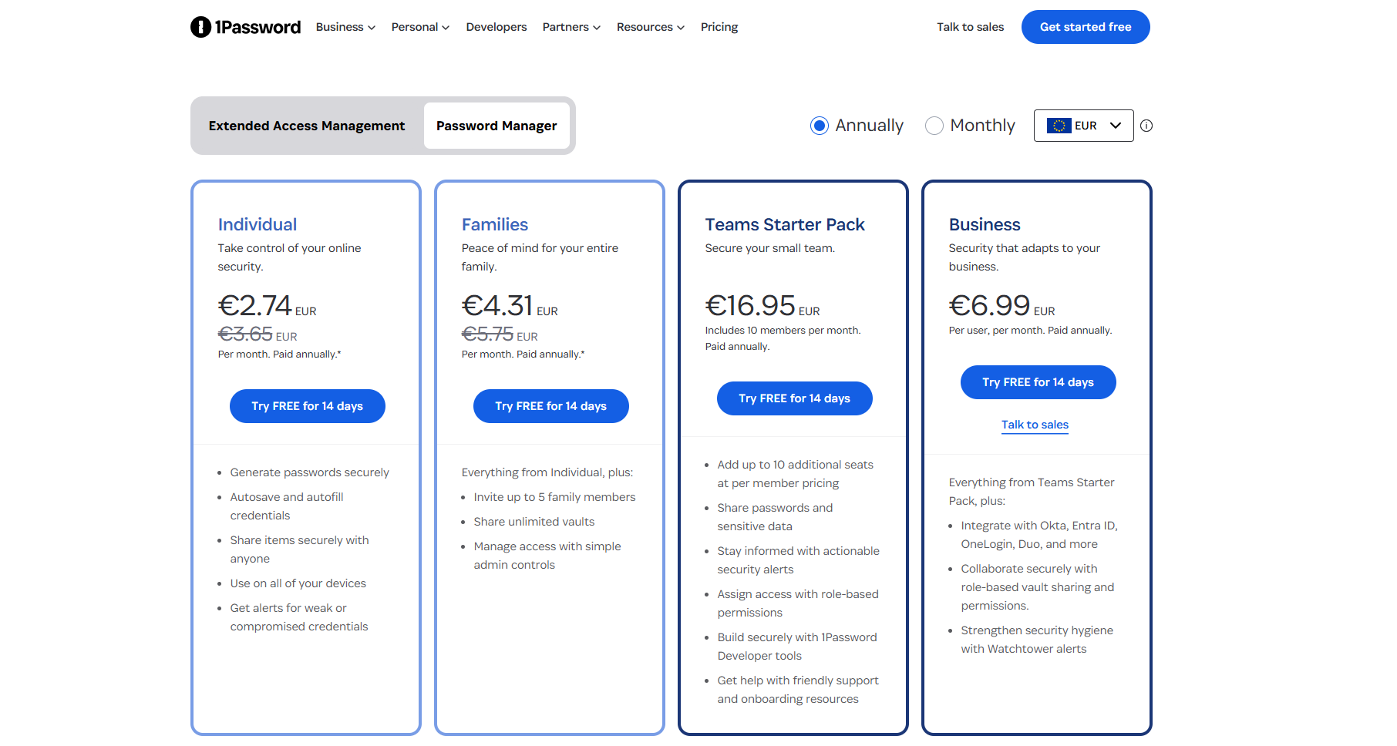Click the struck-through €5.75 price
1397x746 pixels.
488,334
